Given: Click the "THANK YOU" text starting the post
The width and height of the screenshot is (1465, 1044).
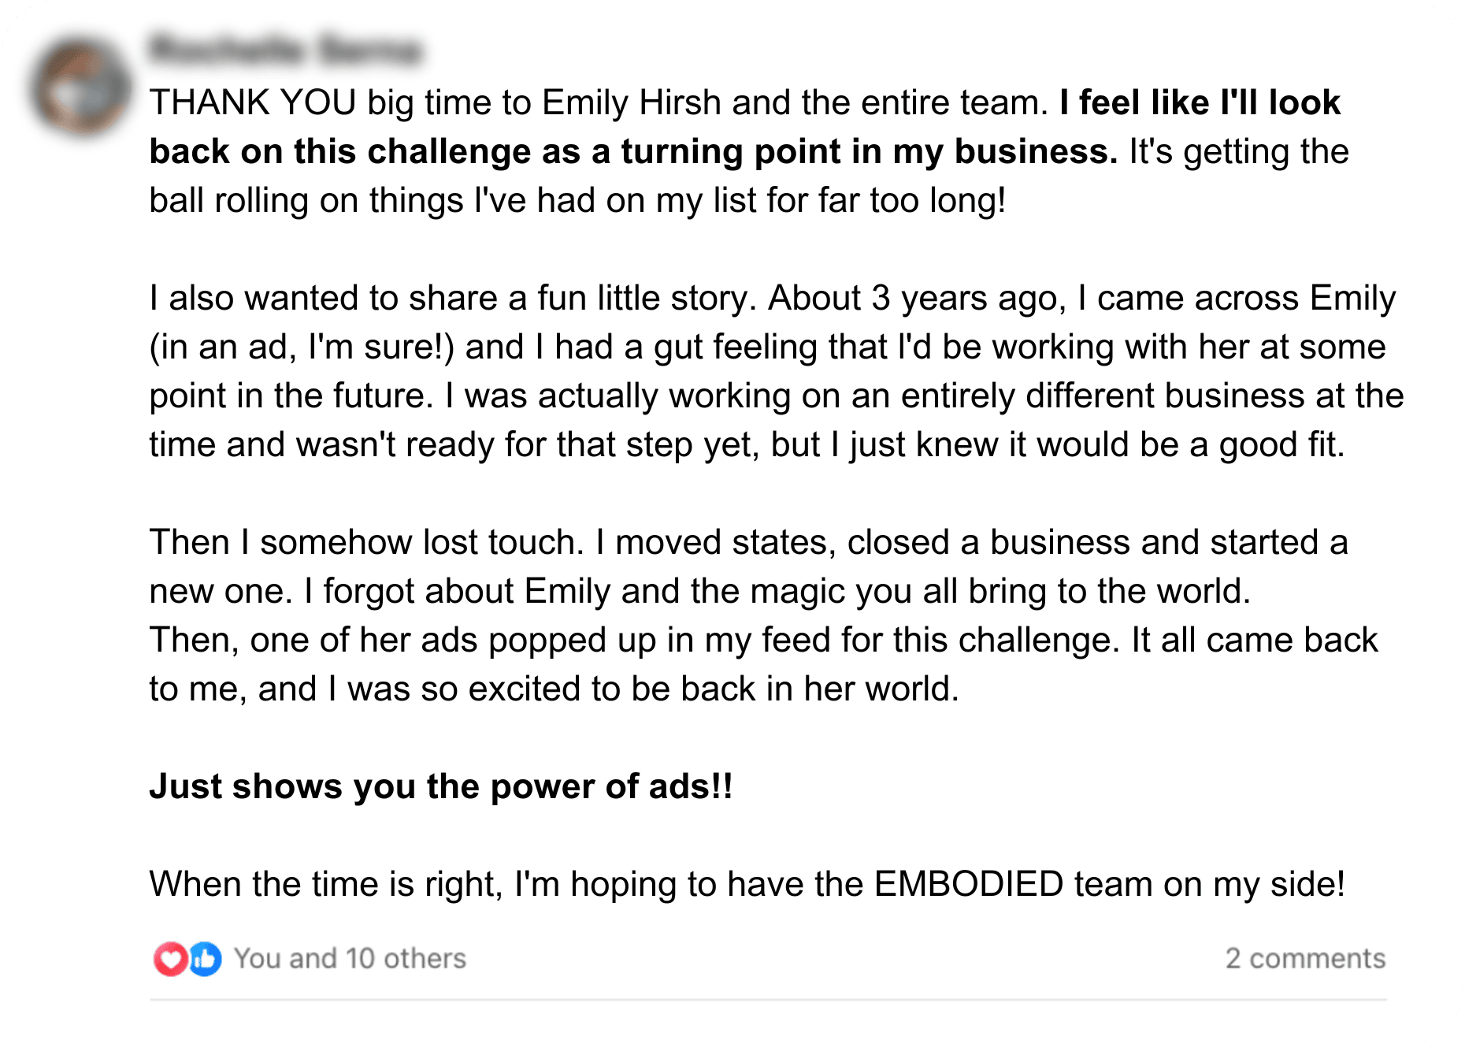Looking at the screenshot, I should pos(253,103).
